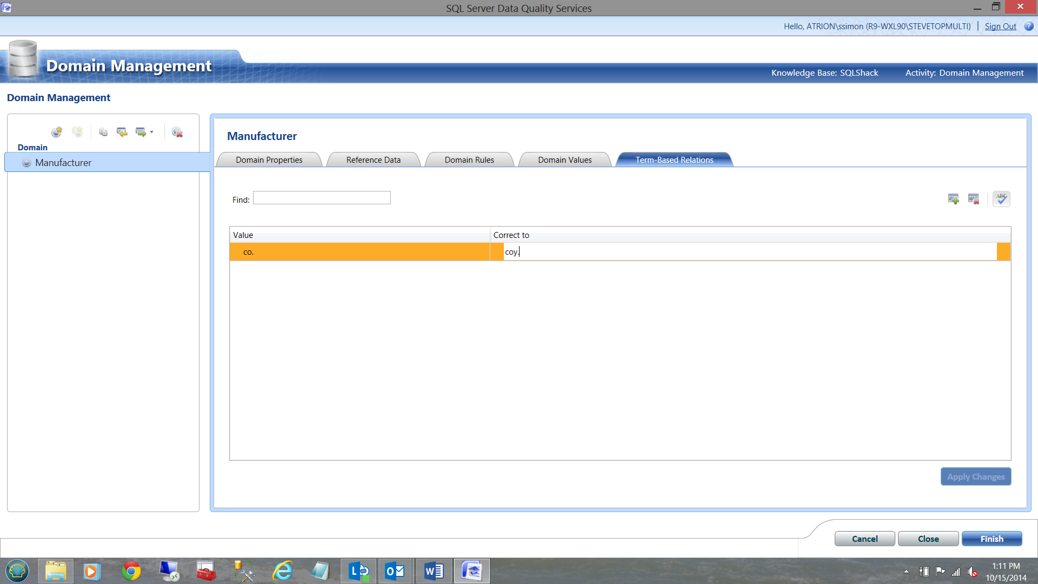Viewport: 1038px width, 584px height.
Task: Click into the Find text field
Action: pos(322,198)
